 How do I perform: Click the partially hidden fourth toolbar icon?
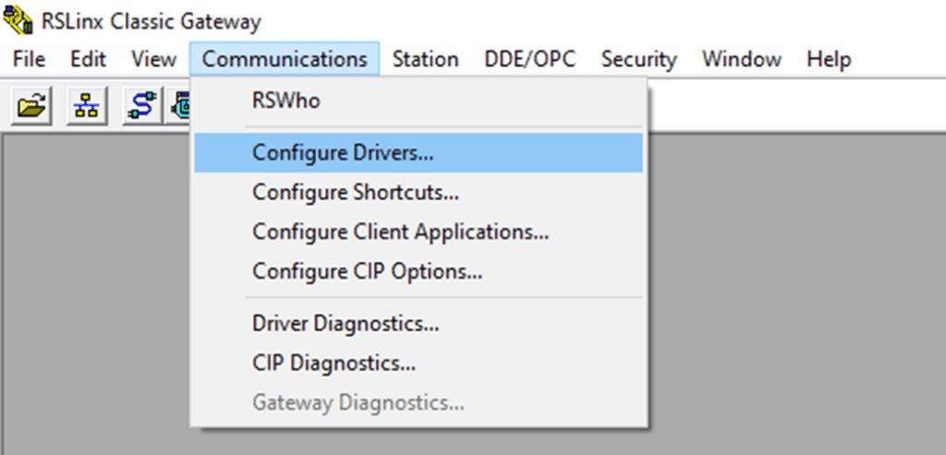[x=178, y=108]
